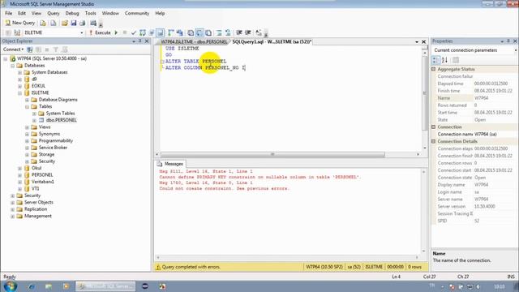Open the Tools menu

[90, 13]
